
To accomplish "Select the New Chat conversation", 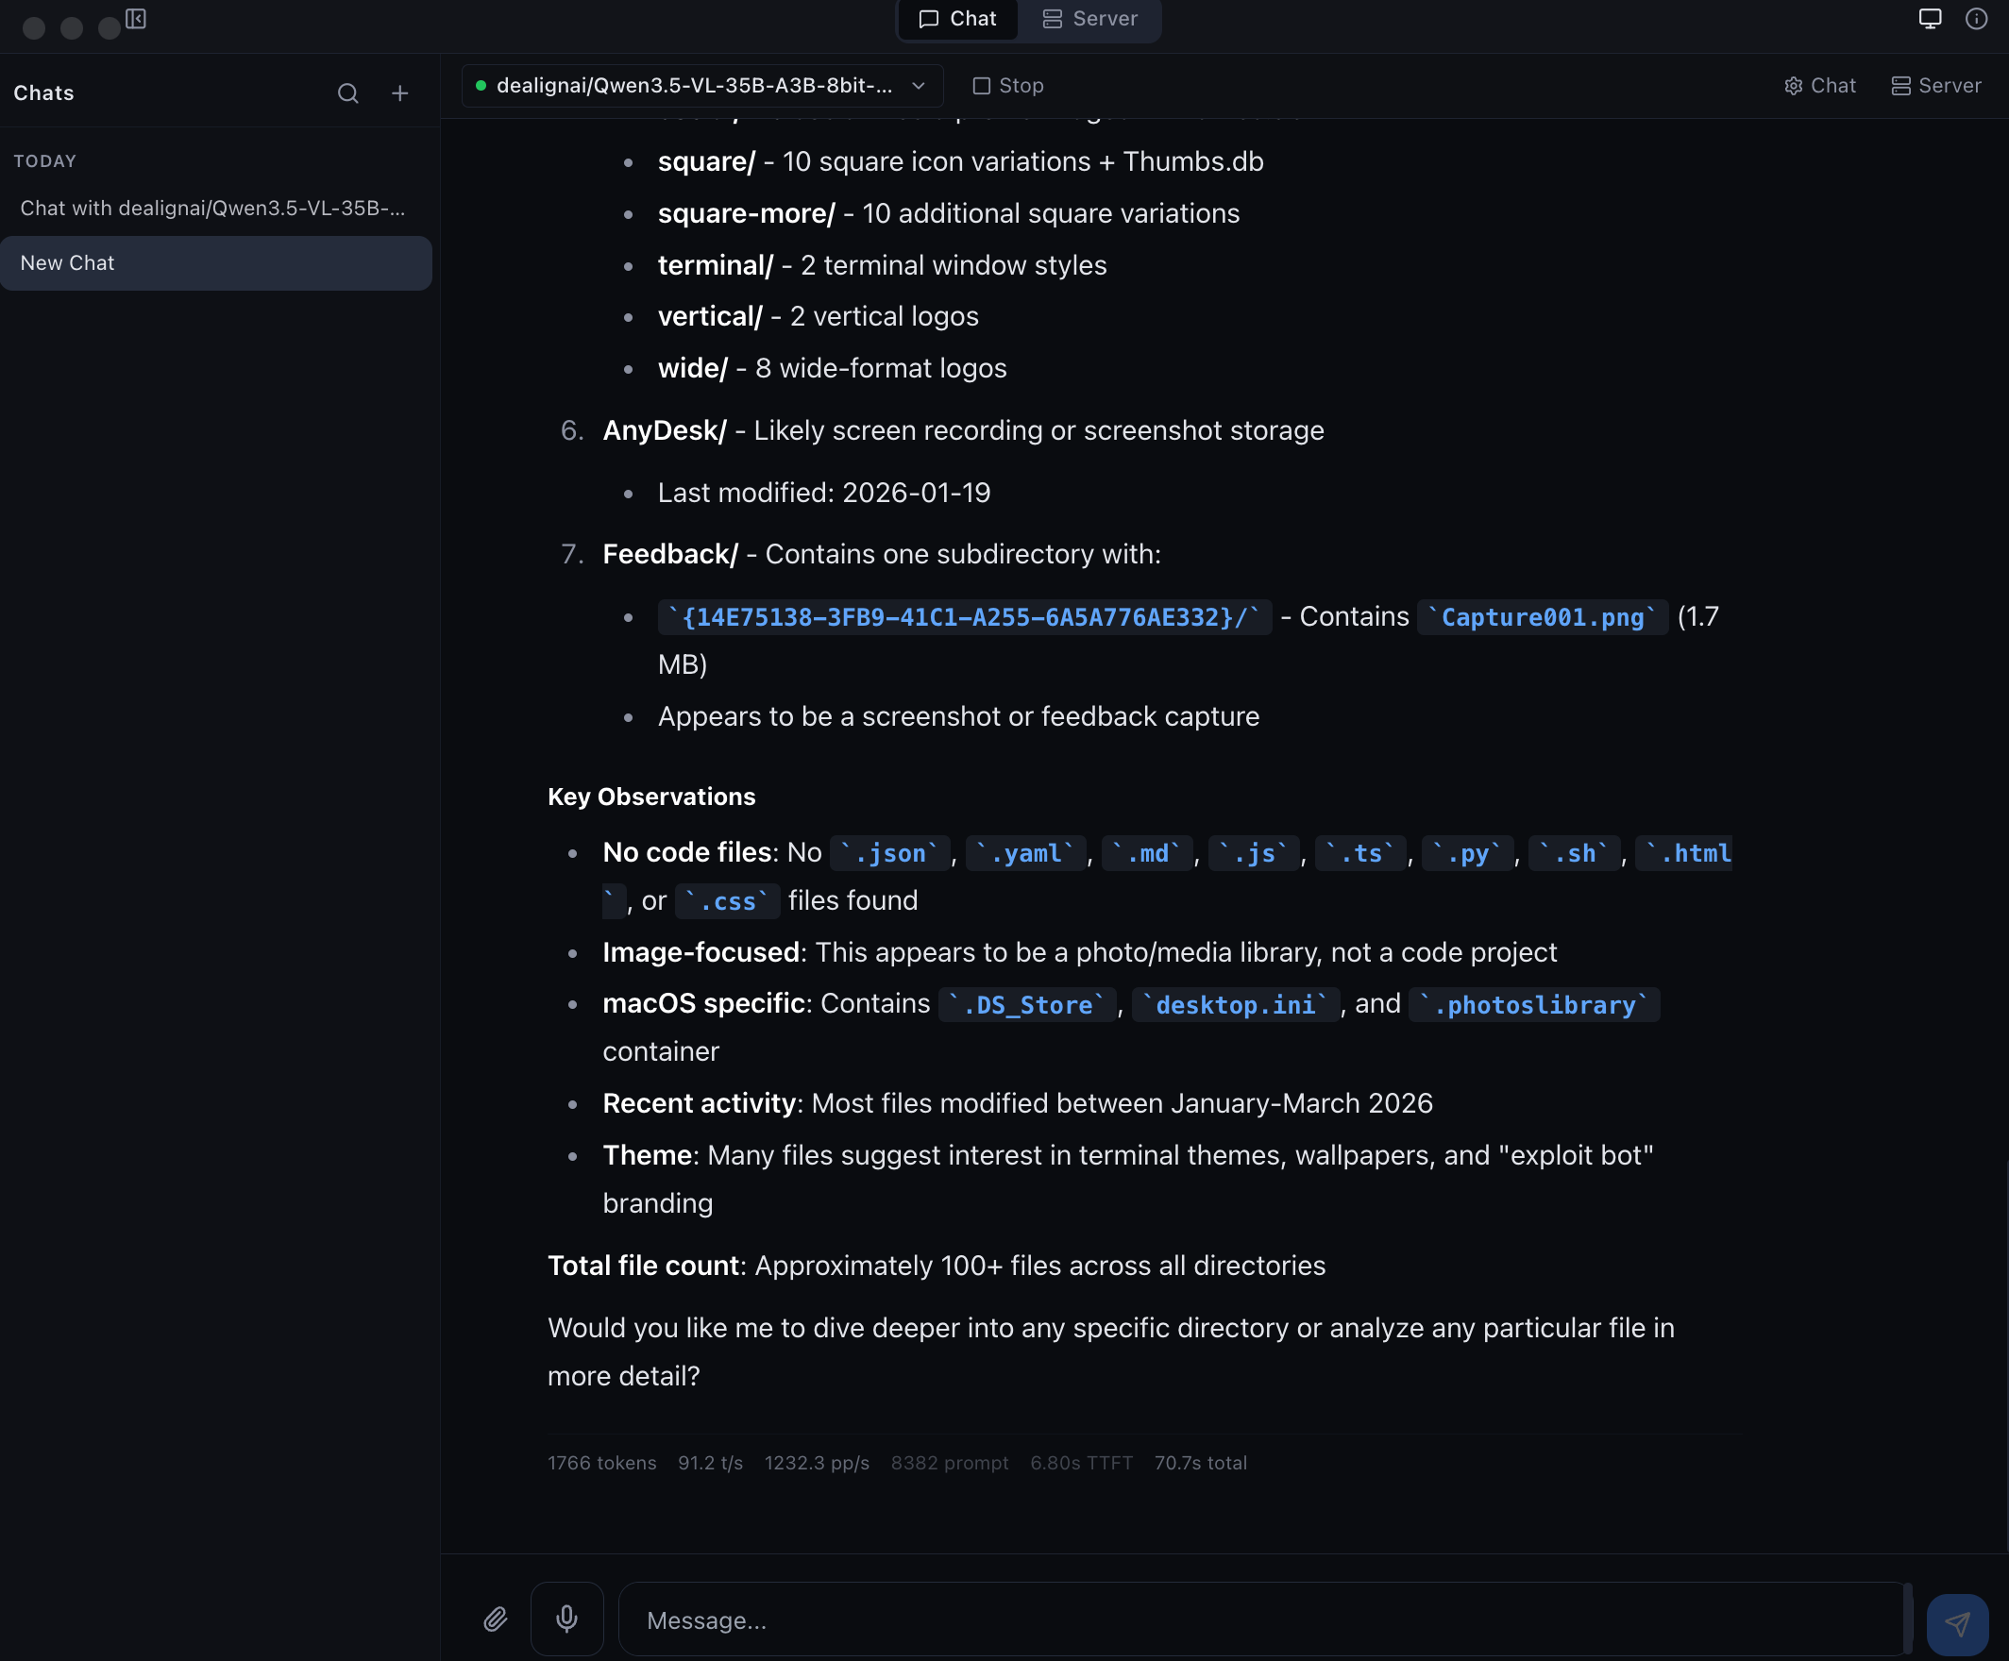I will (x=217, y=263).
